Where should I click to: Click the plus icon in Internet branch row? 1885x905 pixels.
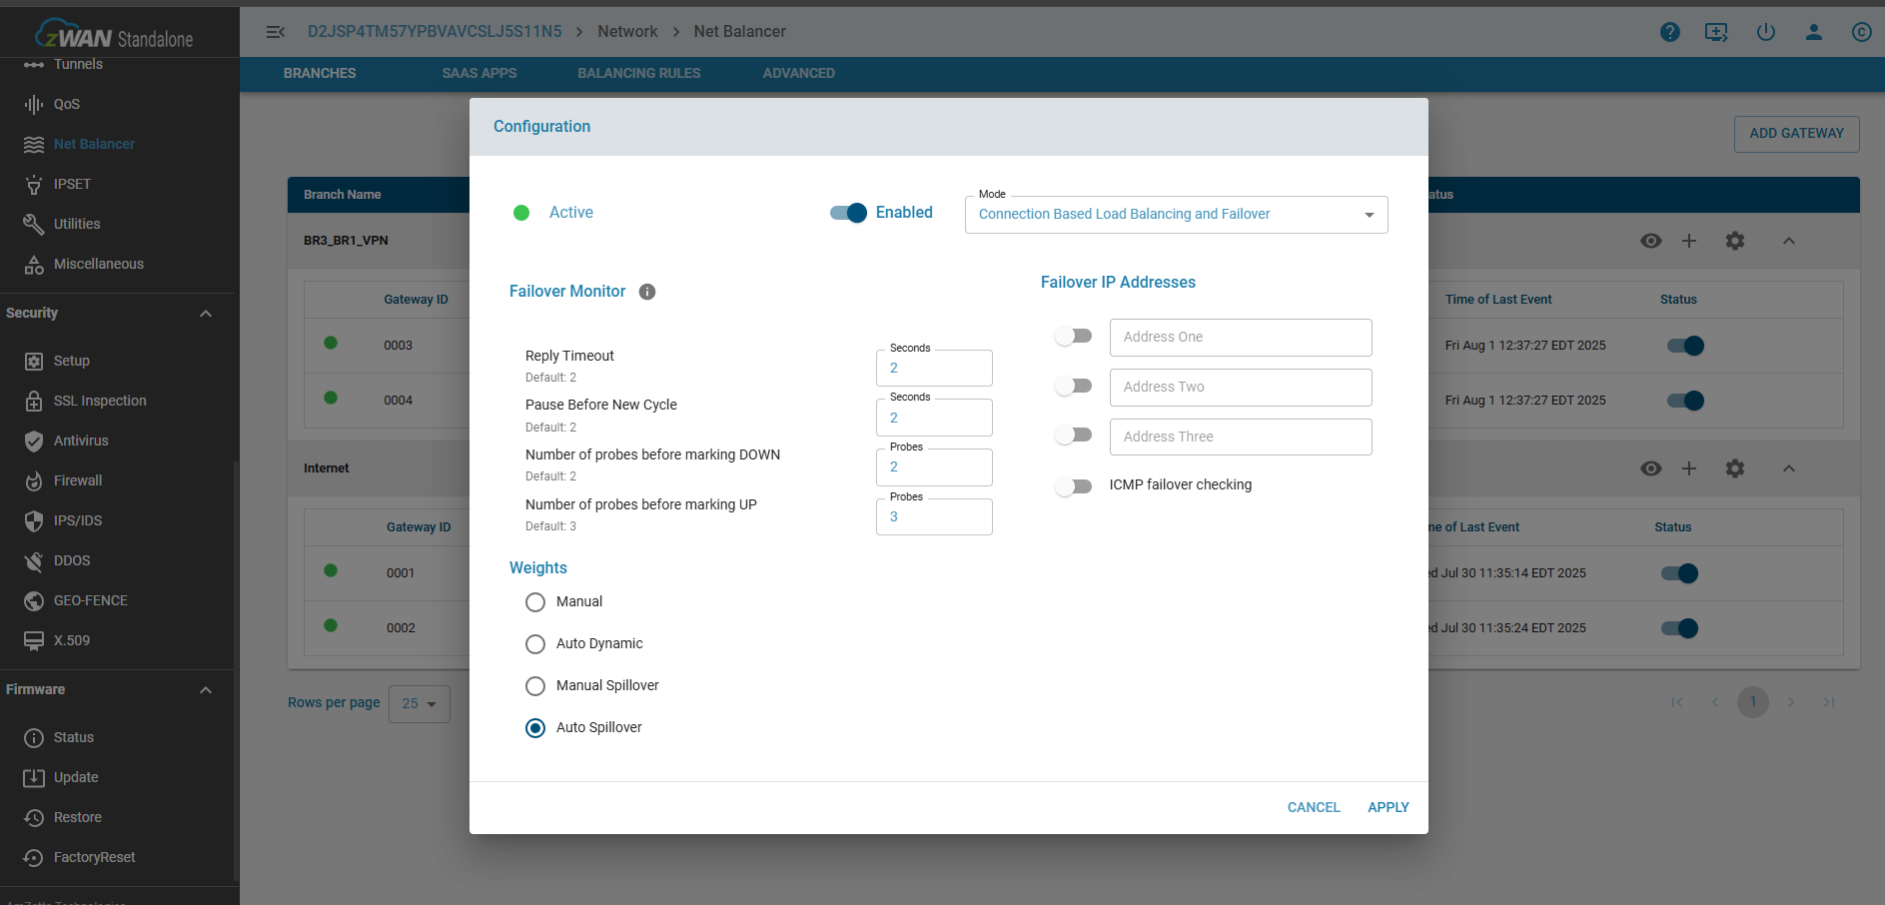[1688, 468]
